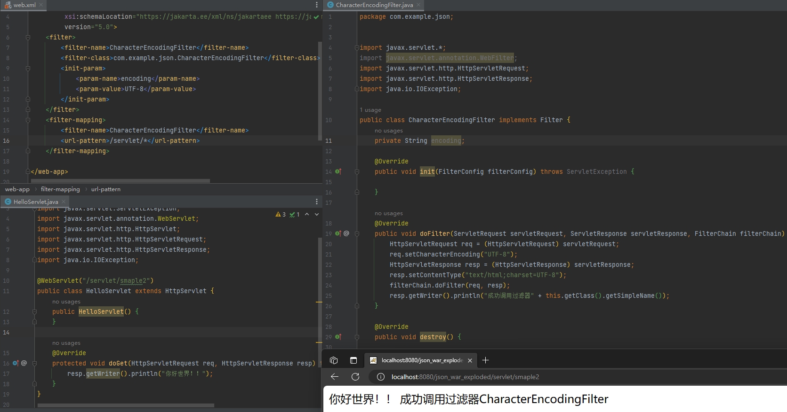
Task: Click horizontal scrollbar of HelloServlet editor
Action: (126, 405)
